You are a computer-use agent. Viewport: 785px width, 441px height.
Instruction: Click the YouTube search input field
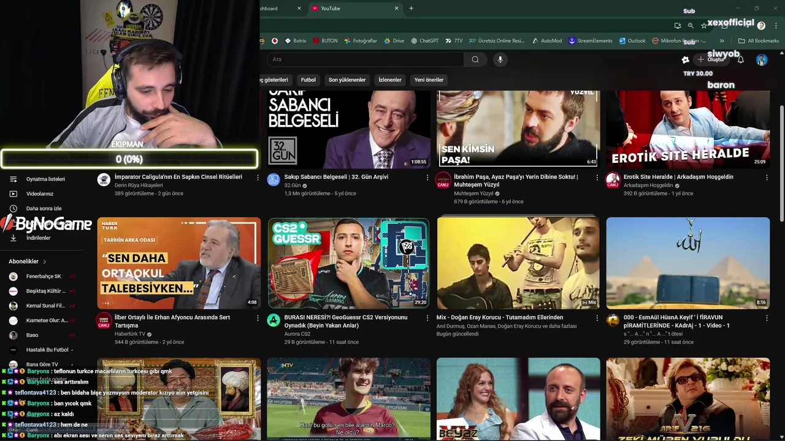pos(366,59)
